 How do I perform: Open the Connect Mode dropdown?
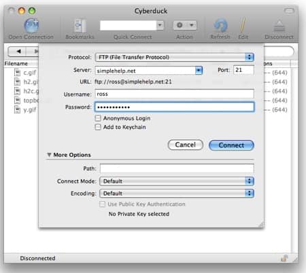click(177, 181)
